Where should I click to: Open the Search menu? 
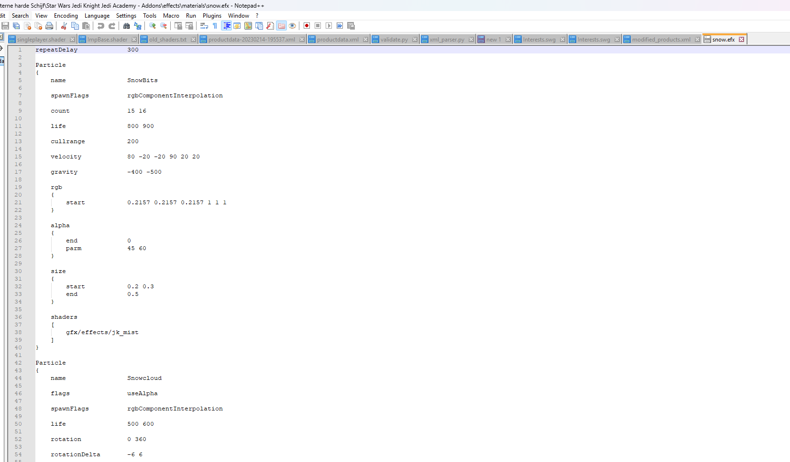(x=20, y=16)
